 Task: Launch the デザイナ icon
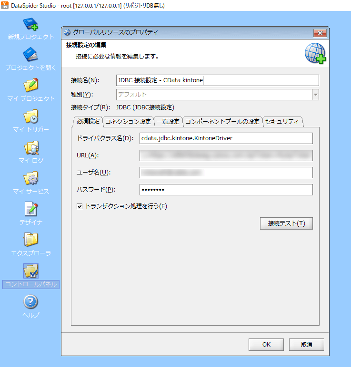click(30, 209)
